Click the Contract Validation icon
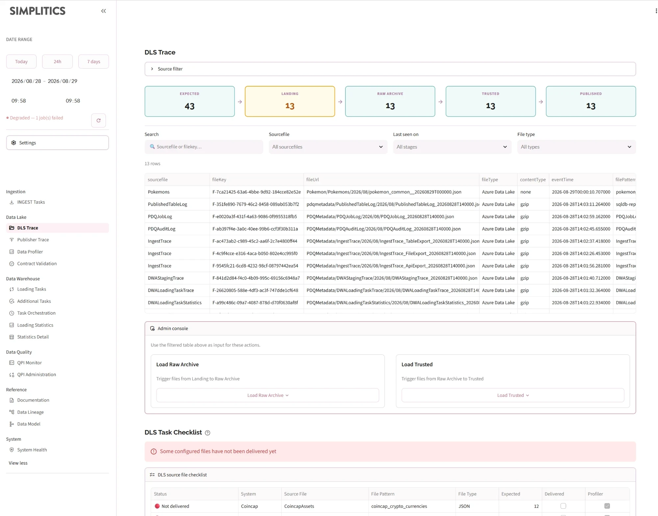This screenshot has width=658, height=516. pos(12,264)
